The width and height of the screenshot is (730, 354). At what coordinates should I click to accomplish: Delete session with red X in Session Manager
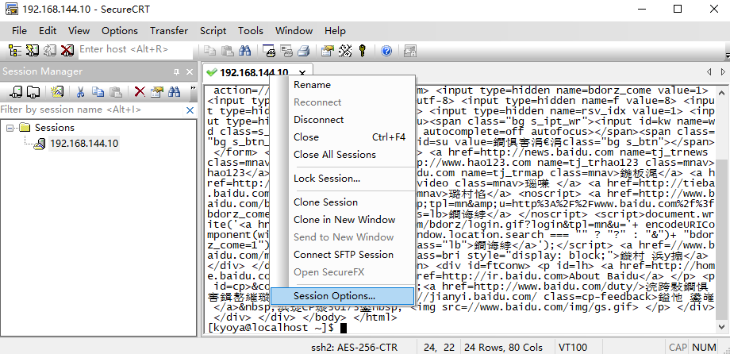pos(140,91)
